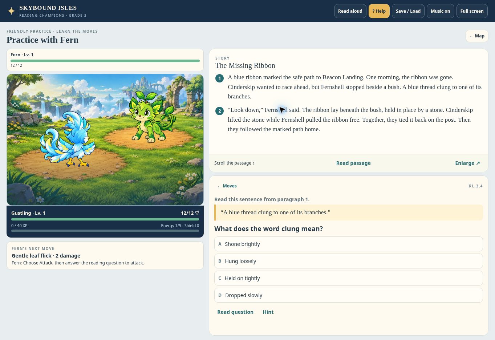Click the story title The Missing Ribbon
This screenshot has height=340, width=495.
245,65
